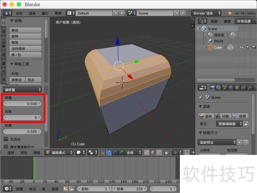This screenshot has height=193, width=257.
Task: Click the 滑移边 button
Action: coord(17,80)
